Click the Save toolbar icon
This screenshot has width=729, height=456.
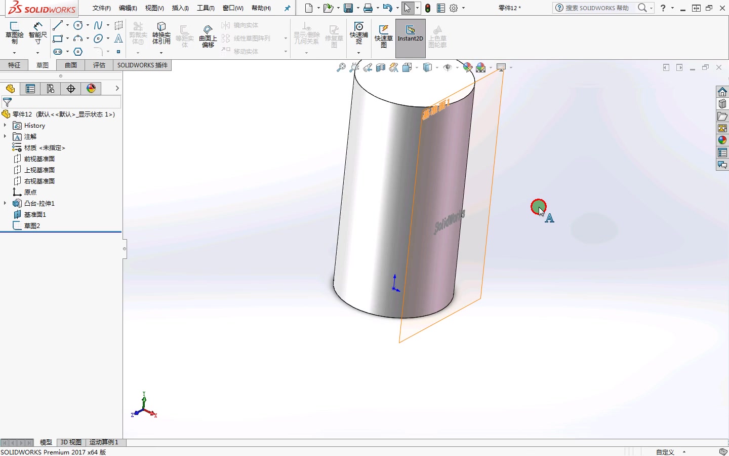click(x=348, y=8)
